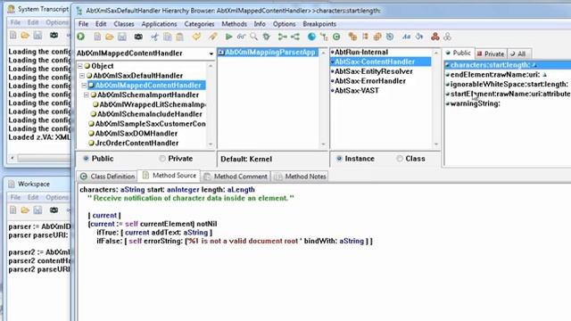The width and height of the screenshot is (571, 321).
Task: Select the Class radio button
Action: pyautogui.click(x=400, y=159)
